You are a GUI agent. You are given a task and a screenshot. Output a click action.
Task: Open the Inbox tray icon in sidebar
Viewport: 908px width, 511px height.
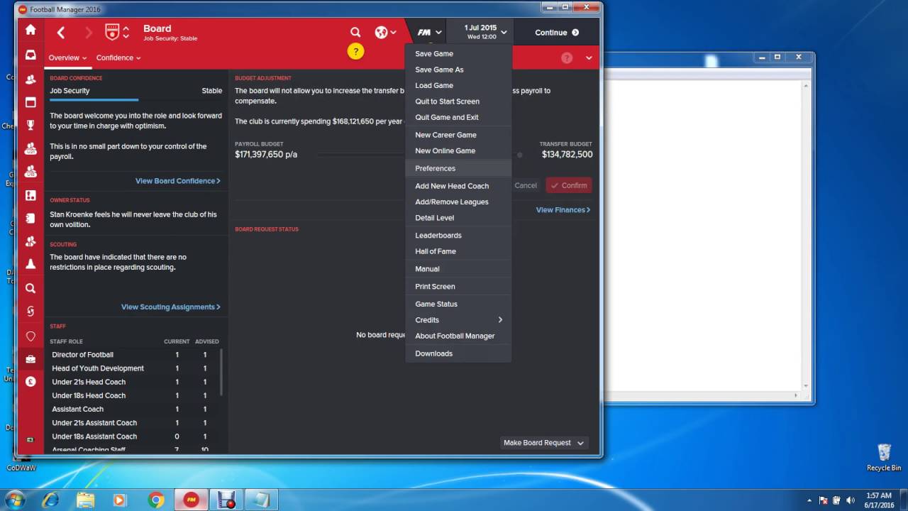[x=31, y=55]
